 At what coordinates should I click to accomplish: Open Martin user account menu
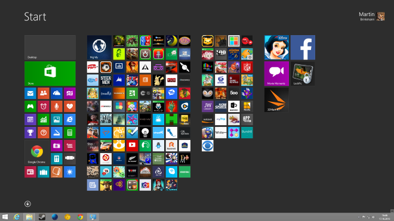pyautogui.click(x=372, y=16)
